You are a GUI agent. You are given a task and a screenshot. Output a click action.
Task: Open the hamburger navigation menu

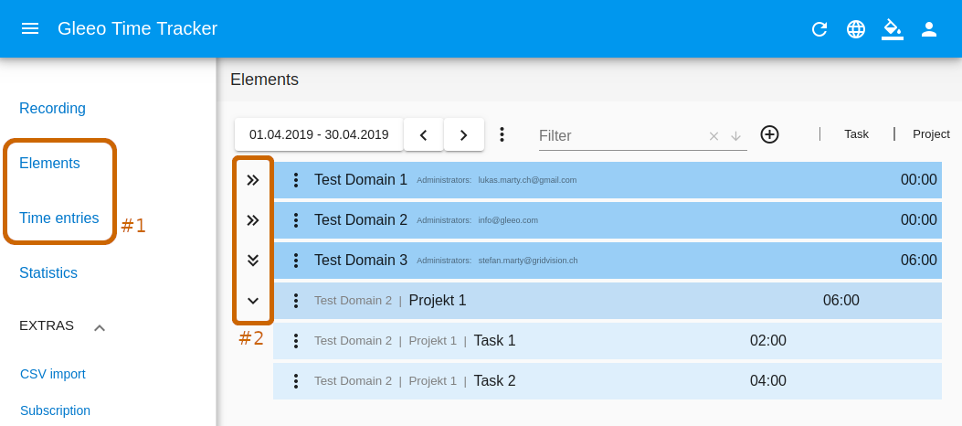point(30,29)
